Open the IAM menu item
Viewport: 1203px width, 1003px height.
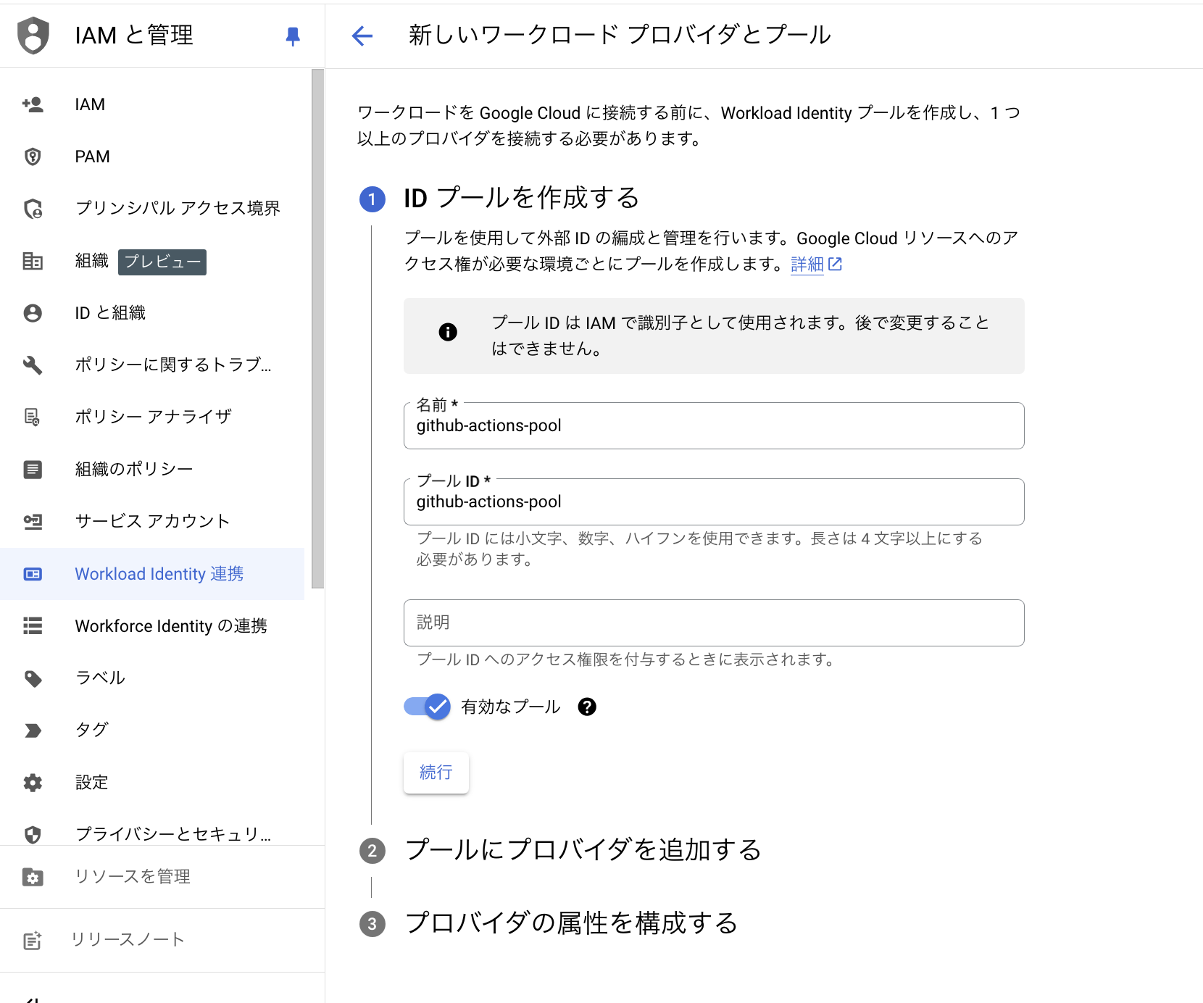click(152, 104)
